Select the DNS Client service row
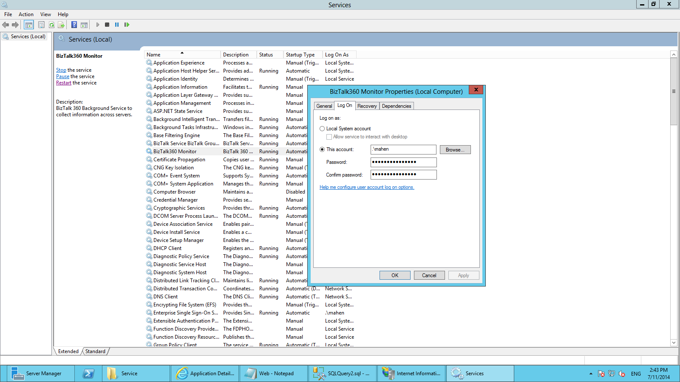 pos(251,297)
